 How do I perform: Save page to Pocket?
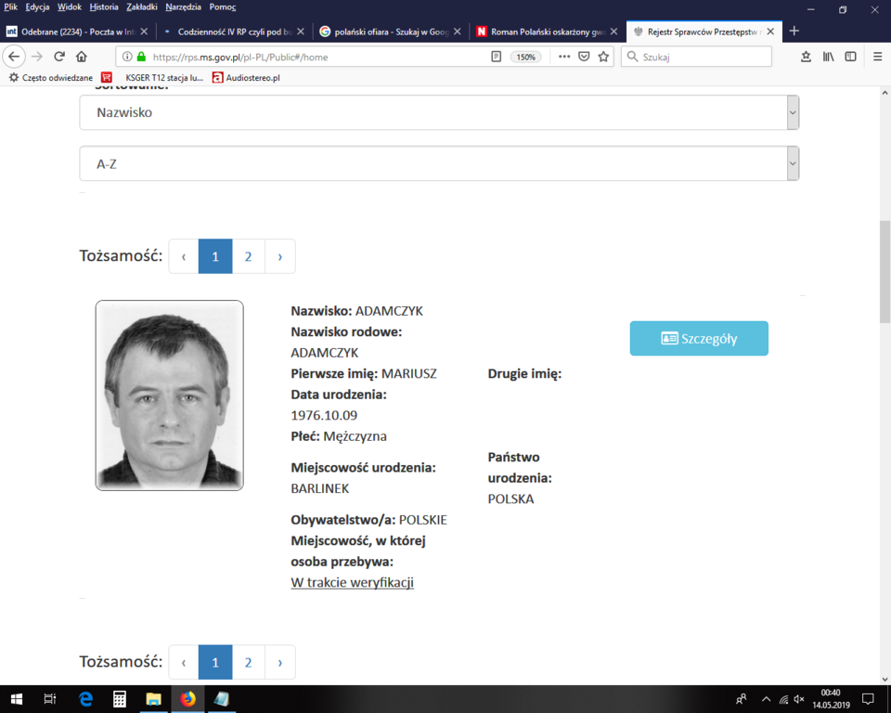(584, 57)
